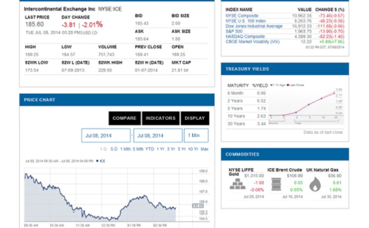This screenshot has width=369, height=228.
Task: Click the 5 Years maturity row
Action: click(246, 108)
